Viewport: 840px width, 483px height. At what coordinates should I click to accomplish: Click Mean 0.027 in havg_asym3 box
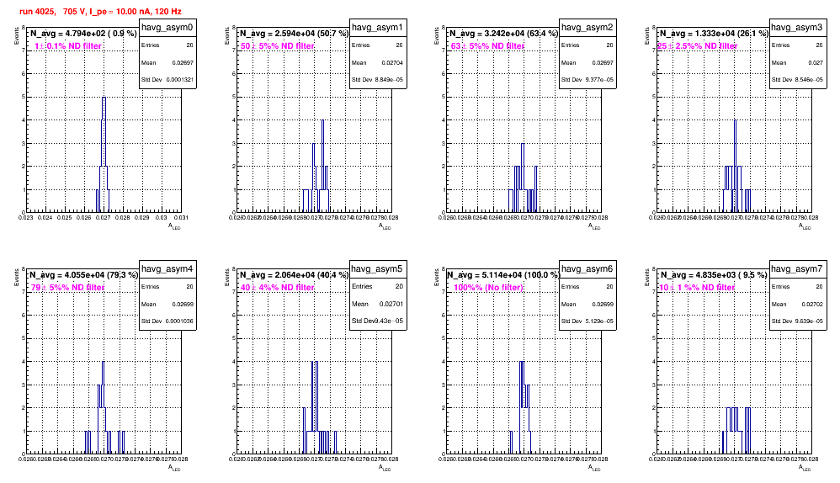[797, 62]
